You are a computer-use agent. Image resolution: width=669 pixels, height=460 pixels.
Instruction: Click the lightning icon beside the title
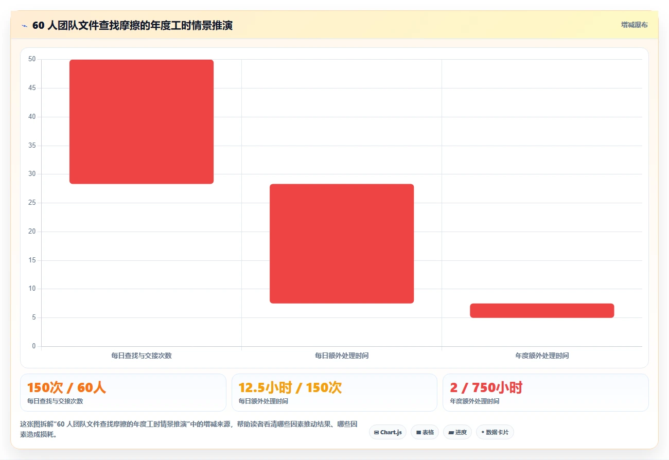24,25
